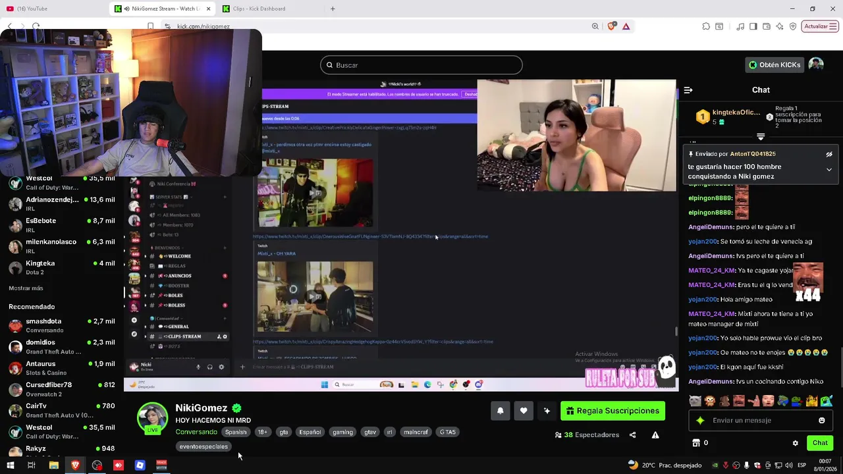843x474 pixels.
Task: Click the ESP language indicator
Action: pyautogui.click(x=802, y=465)
